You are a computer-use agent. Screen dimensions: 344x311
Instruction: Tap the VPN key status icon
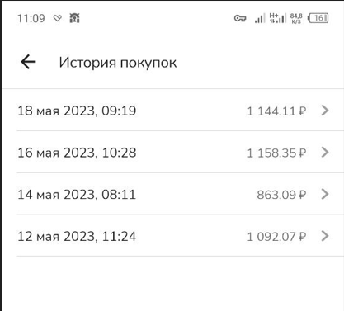pos(240,18)
